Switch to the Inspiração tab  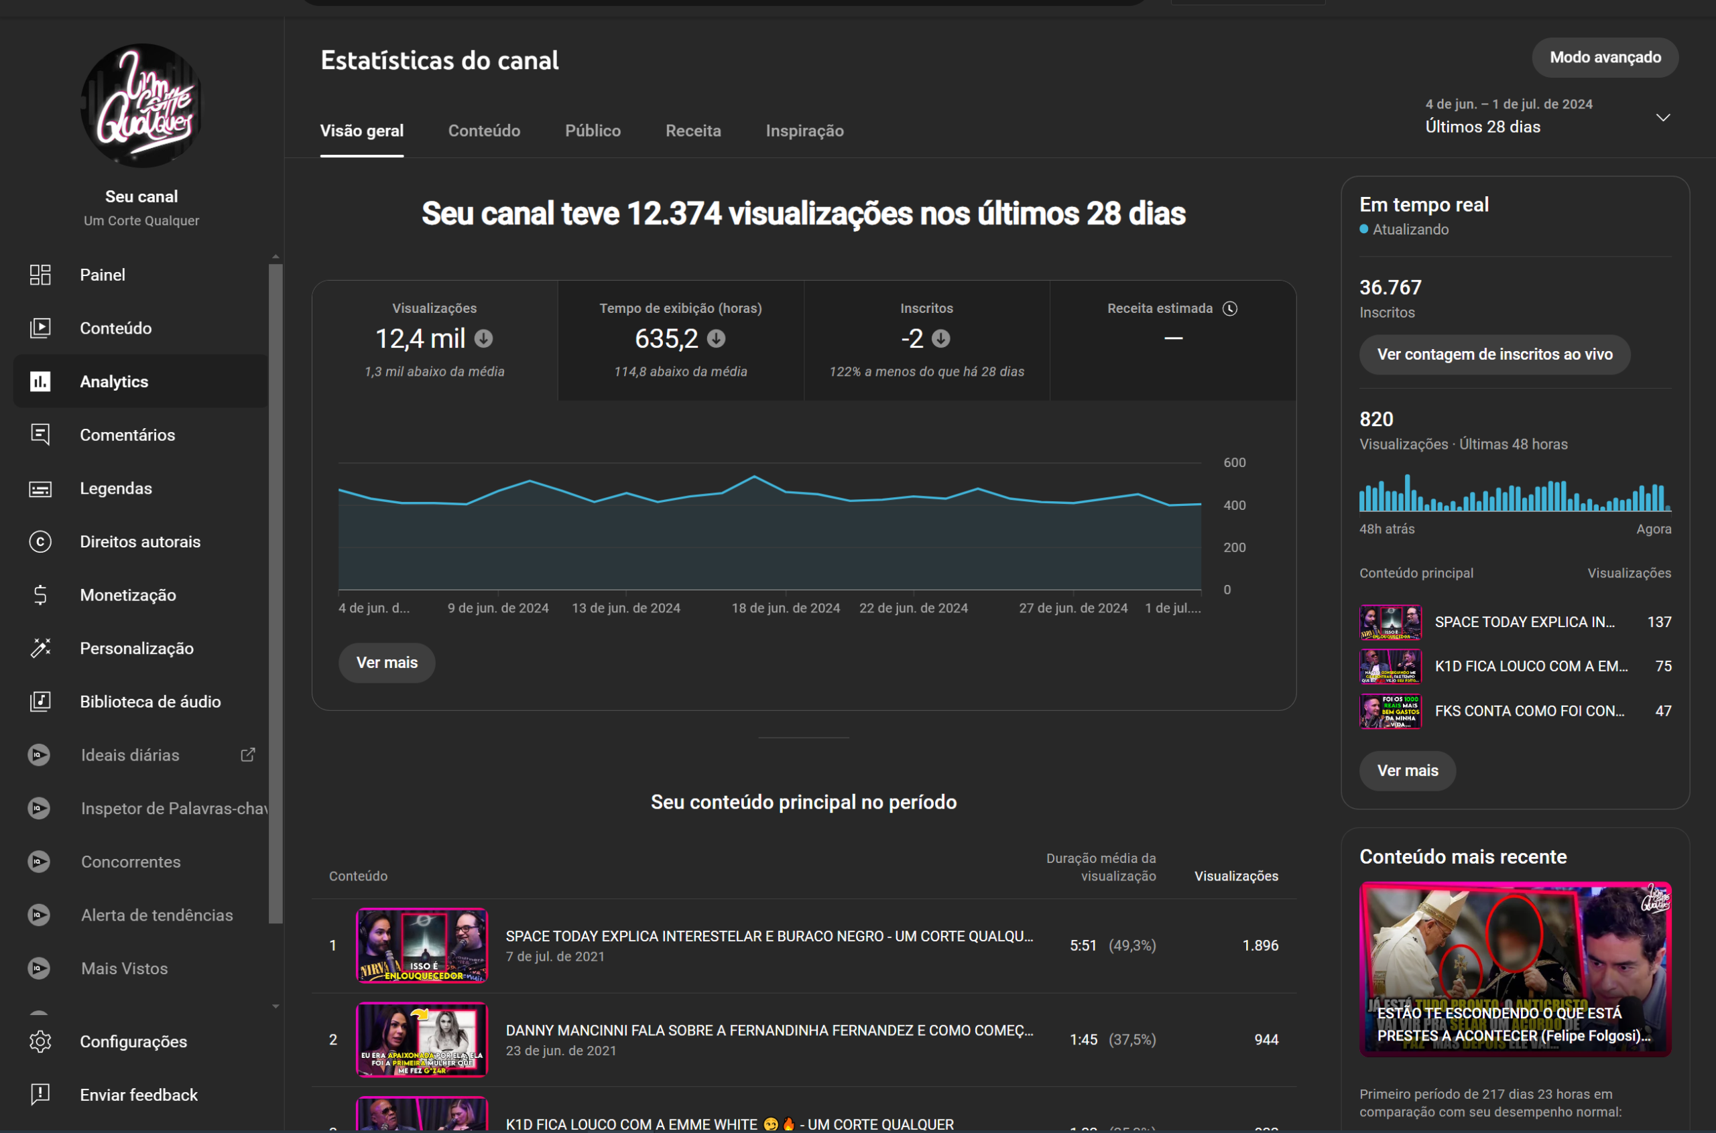point(804,131)
